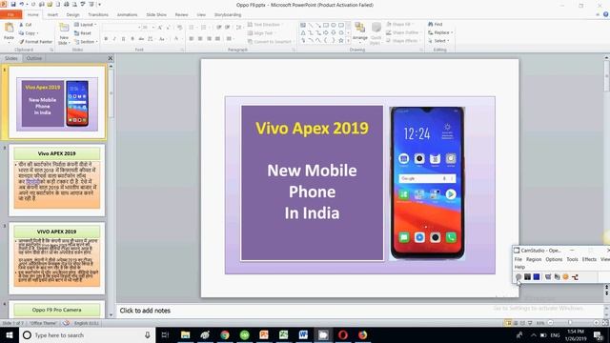Open the Section dropdown
The width and height of the screenshot is (610, 343).
click(x=85, y=42)
